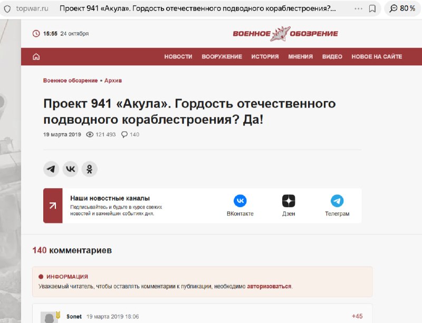The width and height of the screenshot is (422, 323).
Task: Click the 140 комментариев heading
Action: coord(72,250)
